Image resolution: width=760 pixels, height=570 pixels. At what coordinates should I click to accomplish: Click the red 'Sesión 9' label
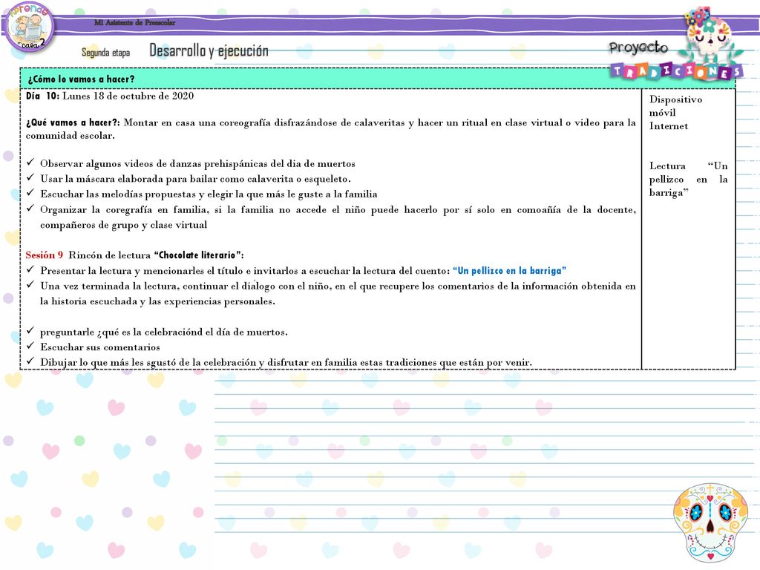[44, 255]
